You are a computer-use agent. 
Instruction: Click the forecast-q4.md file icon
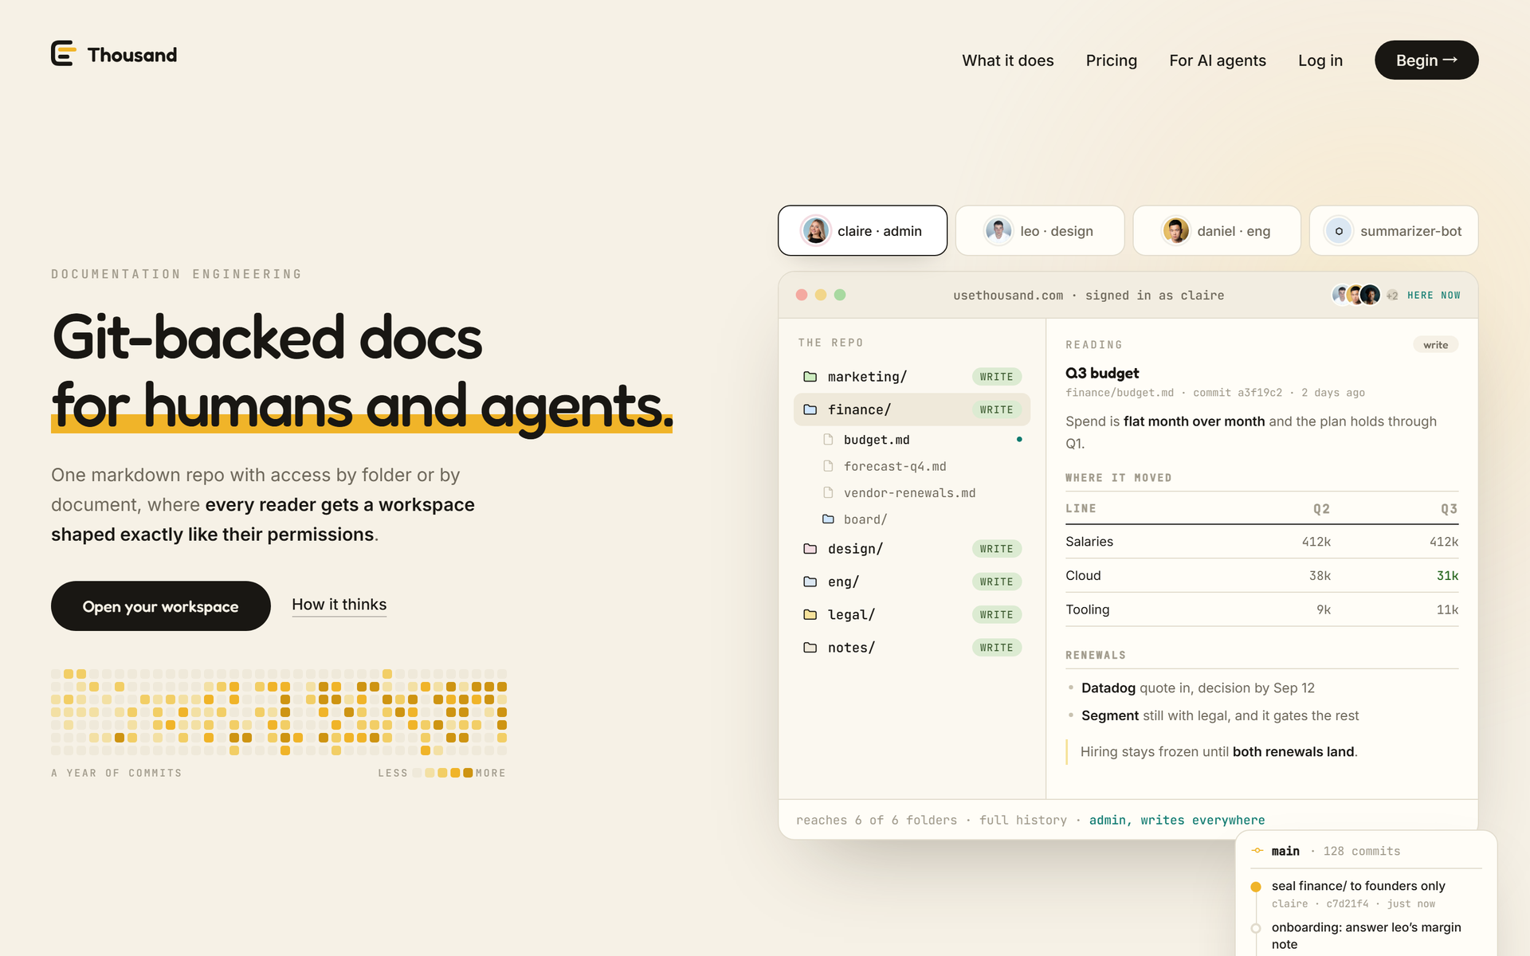tap(828, 466)
